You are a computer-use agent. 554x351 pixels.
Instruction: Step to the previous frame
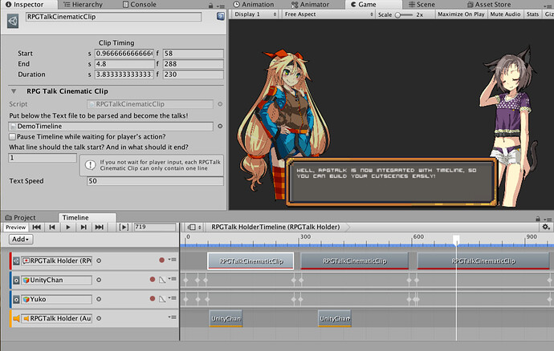[x=52, y=227]
